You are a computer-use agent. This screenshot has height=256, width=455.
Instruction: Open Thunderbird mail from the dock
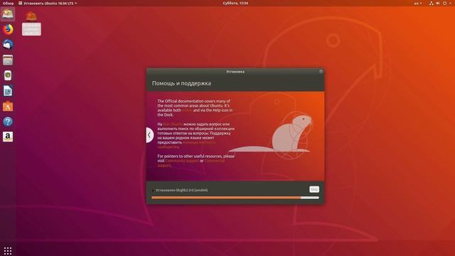8,45
